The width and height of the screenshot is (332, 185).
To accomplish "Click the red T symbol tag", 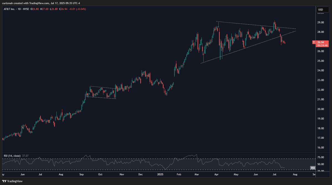I will [x=313, y=42].
